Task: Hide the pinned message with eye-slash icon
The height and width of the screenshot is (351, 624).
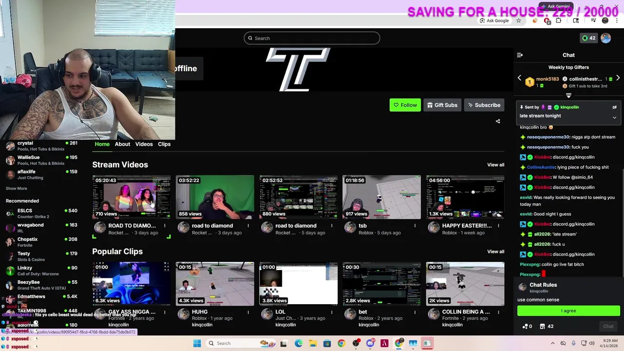Action: tap(614, 107)
